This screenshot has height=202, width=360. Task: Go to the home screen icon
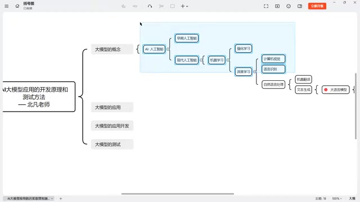(x=17, y=6)
